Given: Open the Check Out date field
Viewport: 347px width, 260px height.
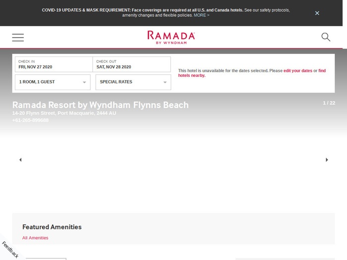Looking at the screenshot, I should tap(132, 64).
